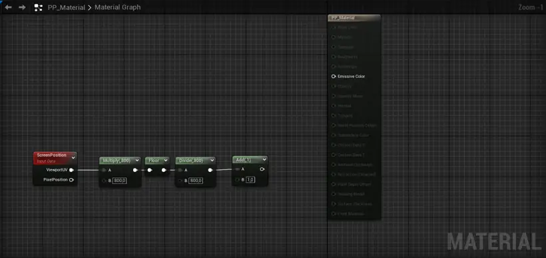Click the Subsurface Color pin
546x258 pixels.
334,135
